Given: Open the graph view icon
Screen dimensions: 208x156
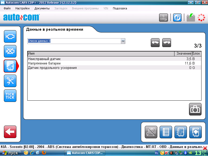Looking at the screenshot, I should (181, 132).
